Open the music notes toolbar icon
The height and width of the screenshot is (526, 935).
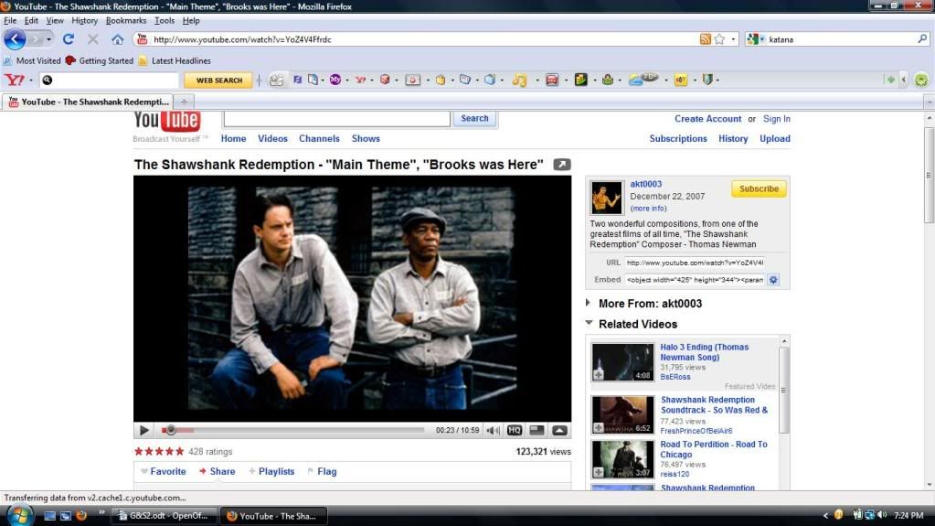click(520, 80)
